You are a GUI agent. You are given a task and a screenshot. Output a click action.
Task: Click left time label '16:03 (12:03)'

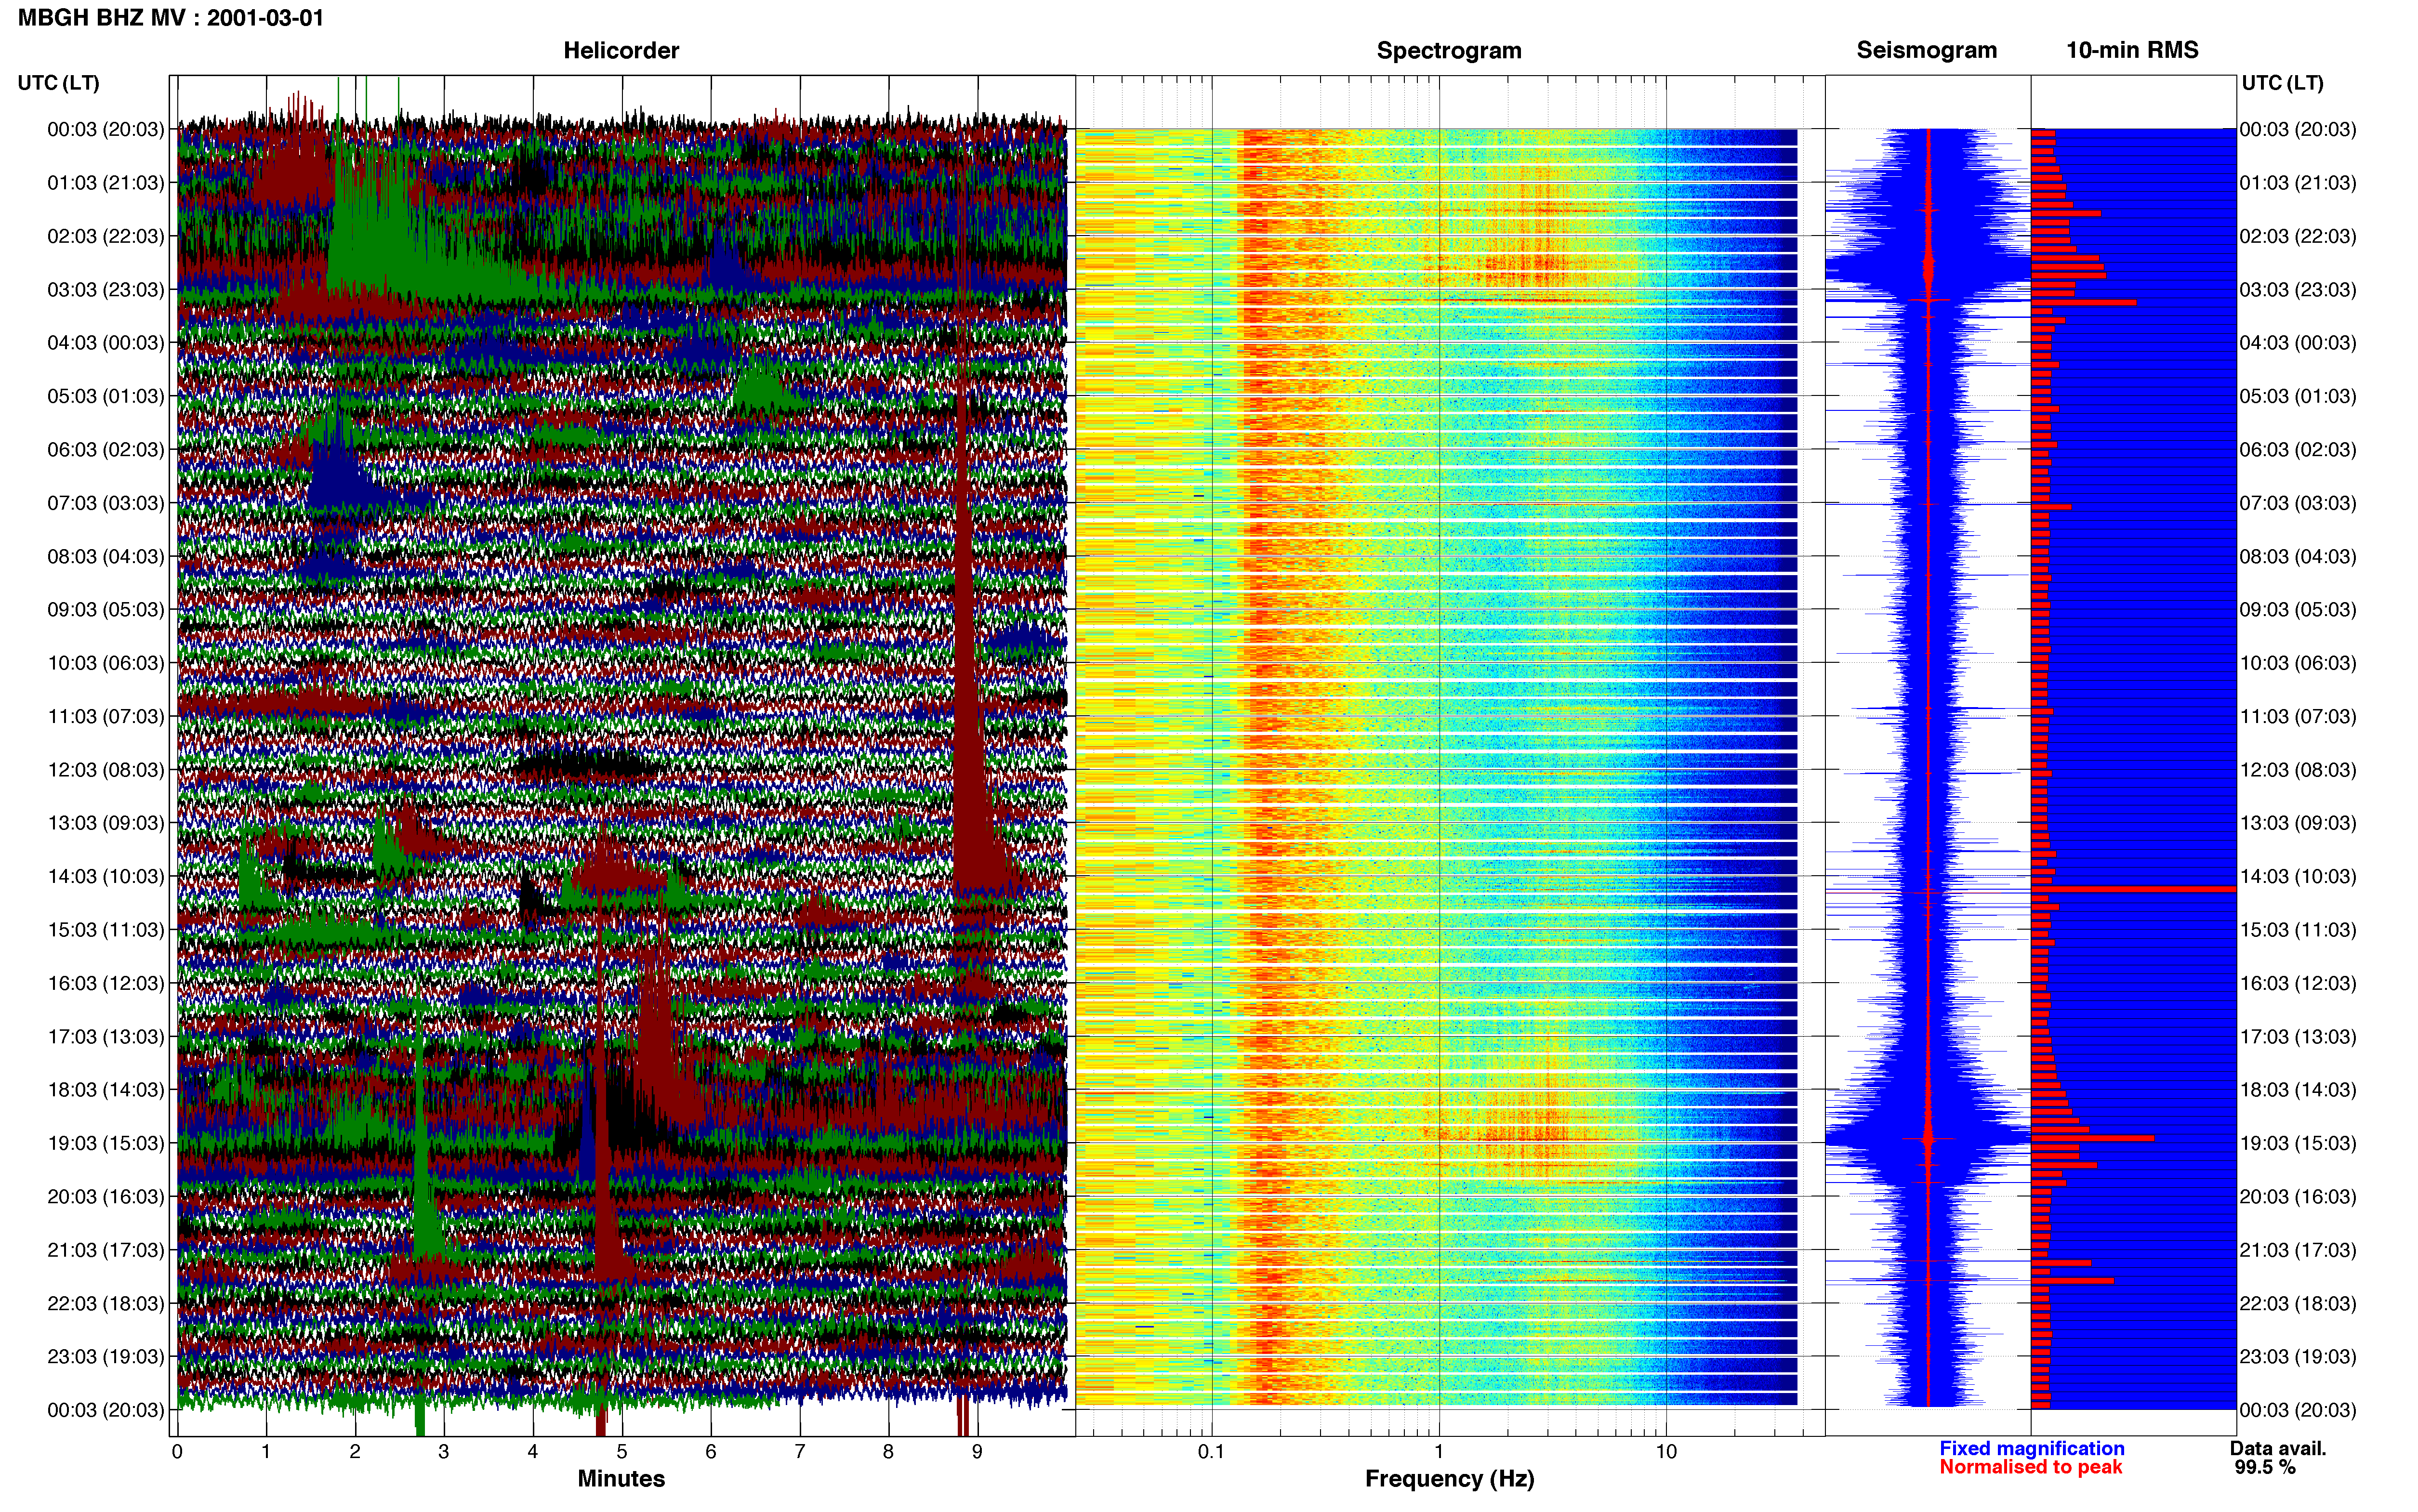click(x=105, y=983)
